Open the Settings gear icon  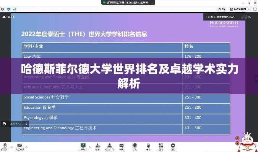173,146
